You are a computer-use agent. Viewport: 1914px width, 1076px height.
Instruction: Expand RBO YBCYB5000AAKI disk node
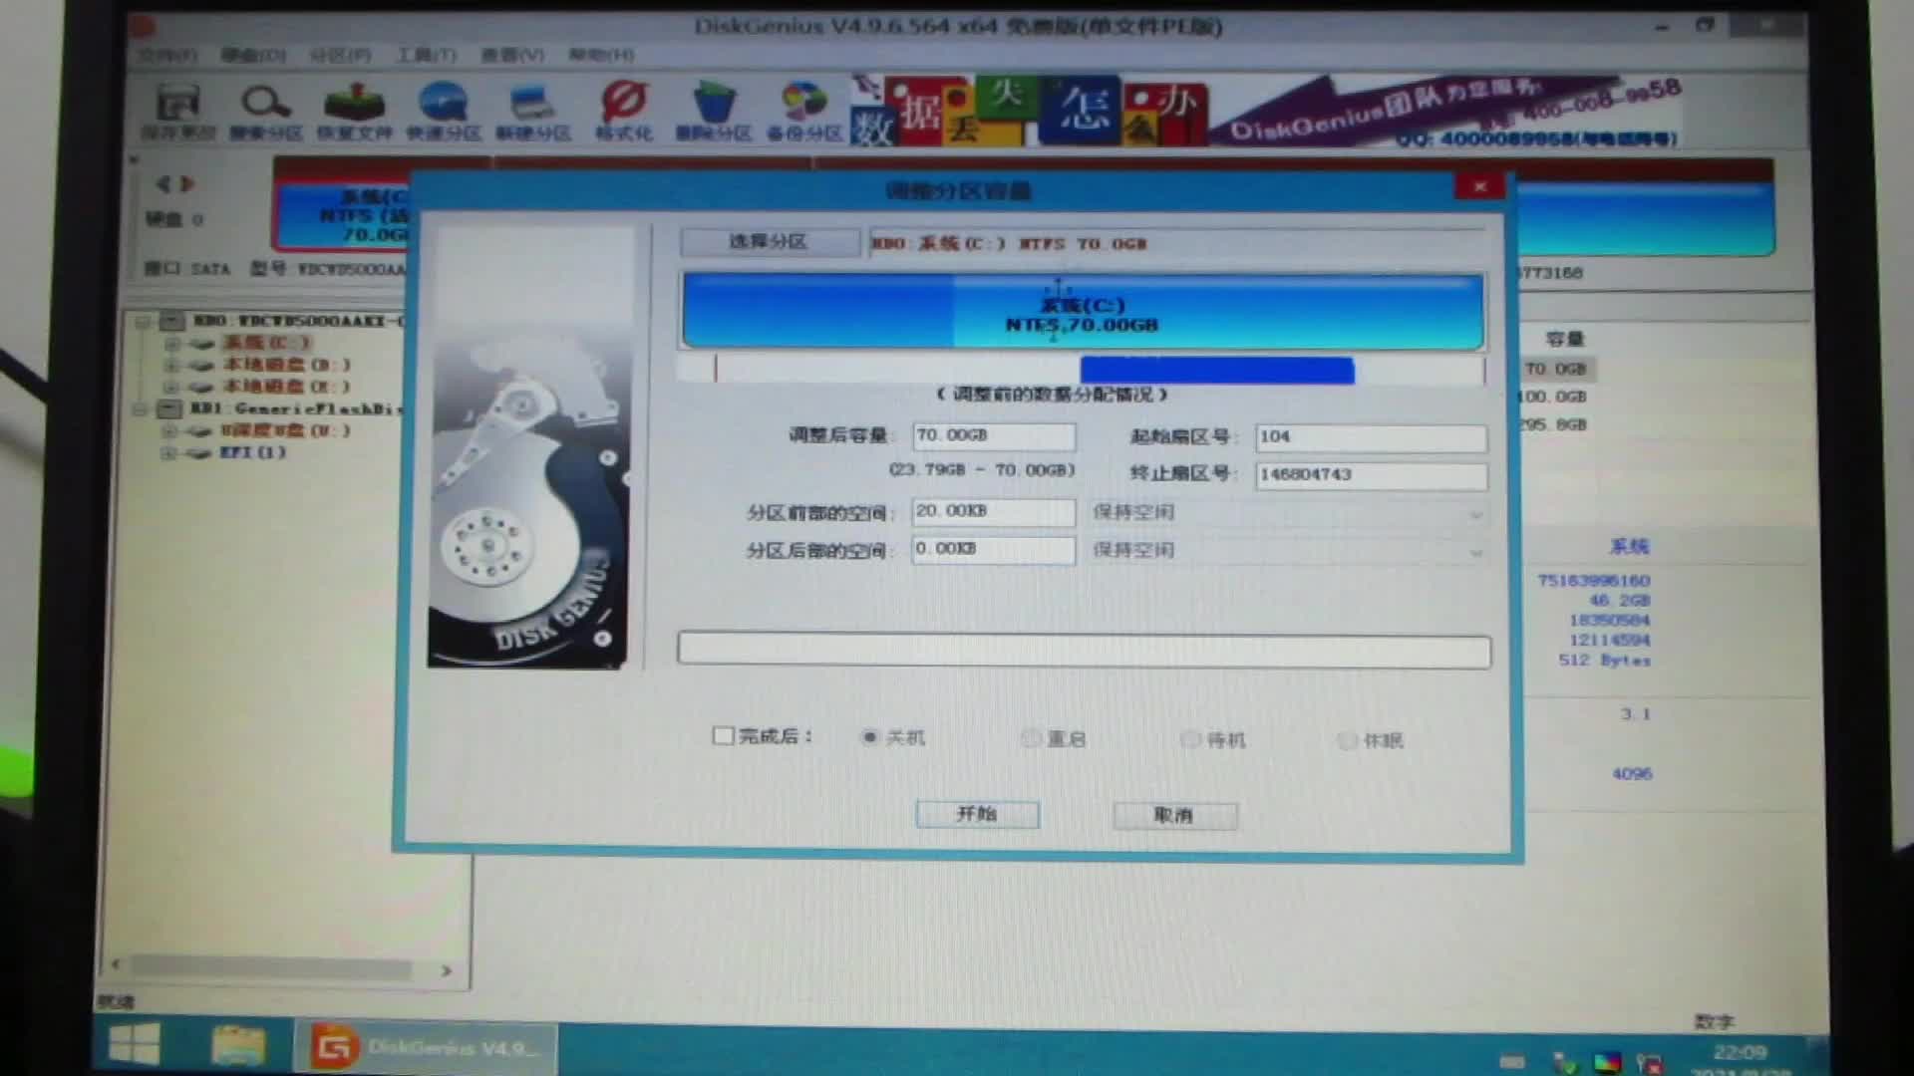[x=142, y=321]
